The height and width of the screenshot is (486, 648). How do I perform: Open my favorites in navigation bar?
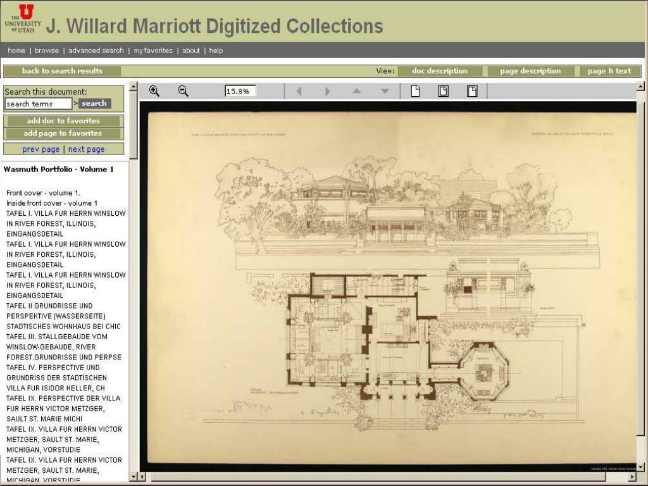click(x=153, y=51)
